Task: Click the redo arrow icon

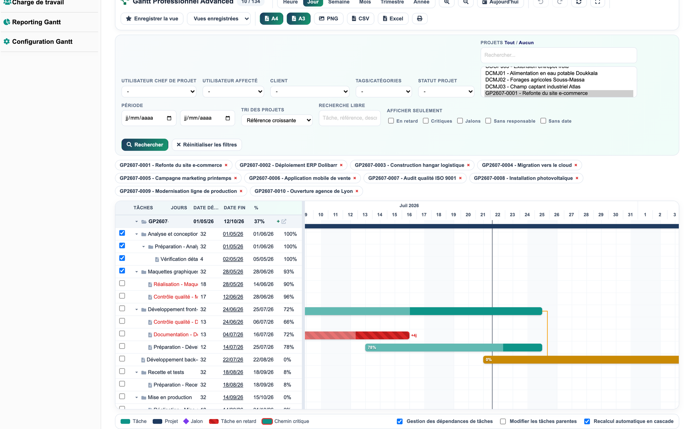Action: [560, 2]
